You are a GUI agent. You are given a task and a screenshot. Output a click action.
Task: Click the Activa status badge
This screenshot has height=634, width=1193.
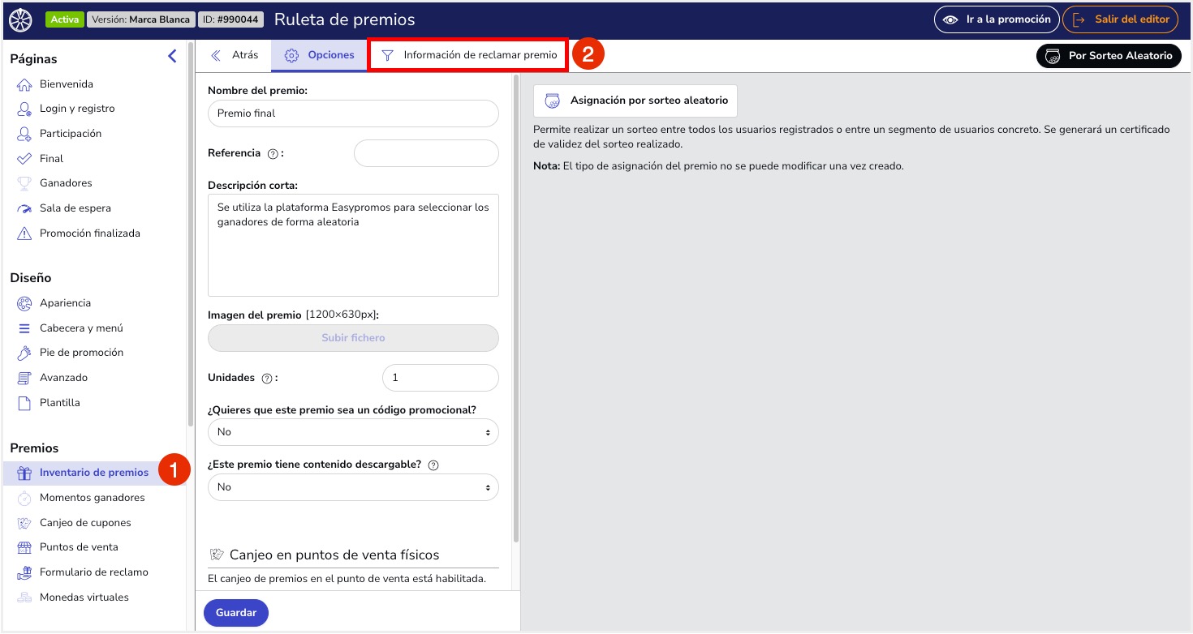(x=65, y=19)
